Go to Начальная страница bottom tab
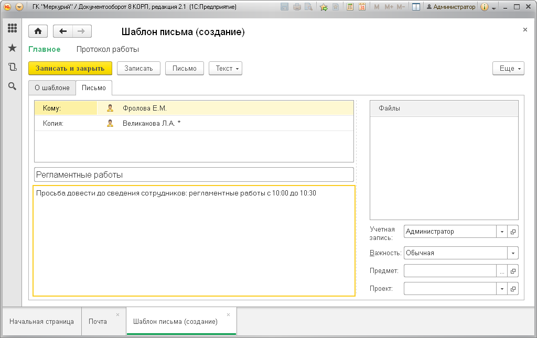Screen dimensions: 537x338 [x=42, y=322]
